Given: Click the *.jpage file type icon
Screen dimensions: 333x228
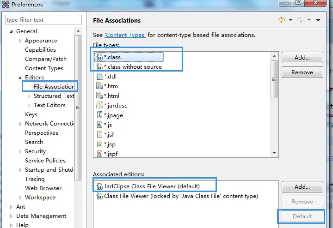Looking at the screenshot, I should (x=99, y=115).
